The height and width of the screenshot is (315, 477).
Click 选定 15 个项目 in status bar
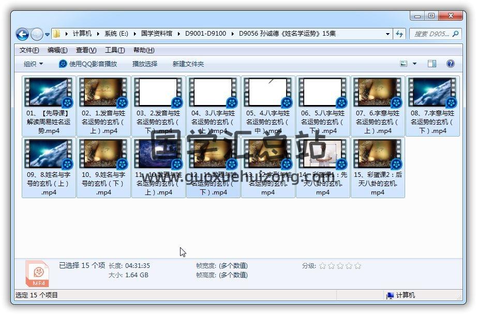(x=37, y=295)
